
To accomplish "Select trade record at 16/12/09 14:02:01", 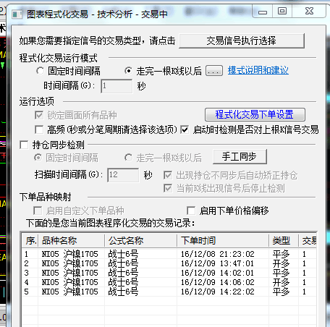I will click(x=169, y=273).
